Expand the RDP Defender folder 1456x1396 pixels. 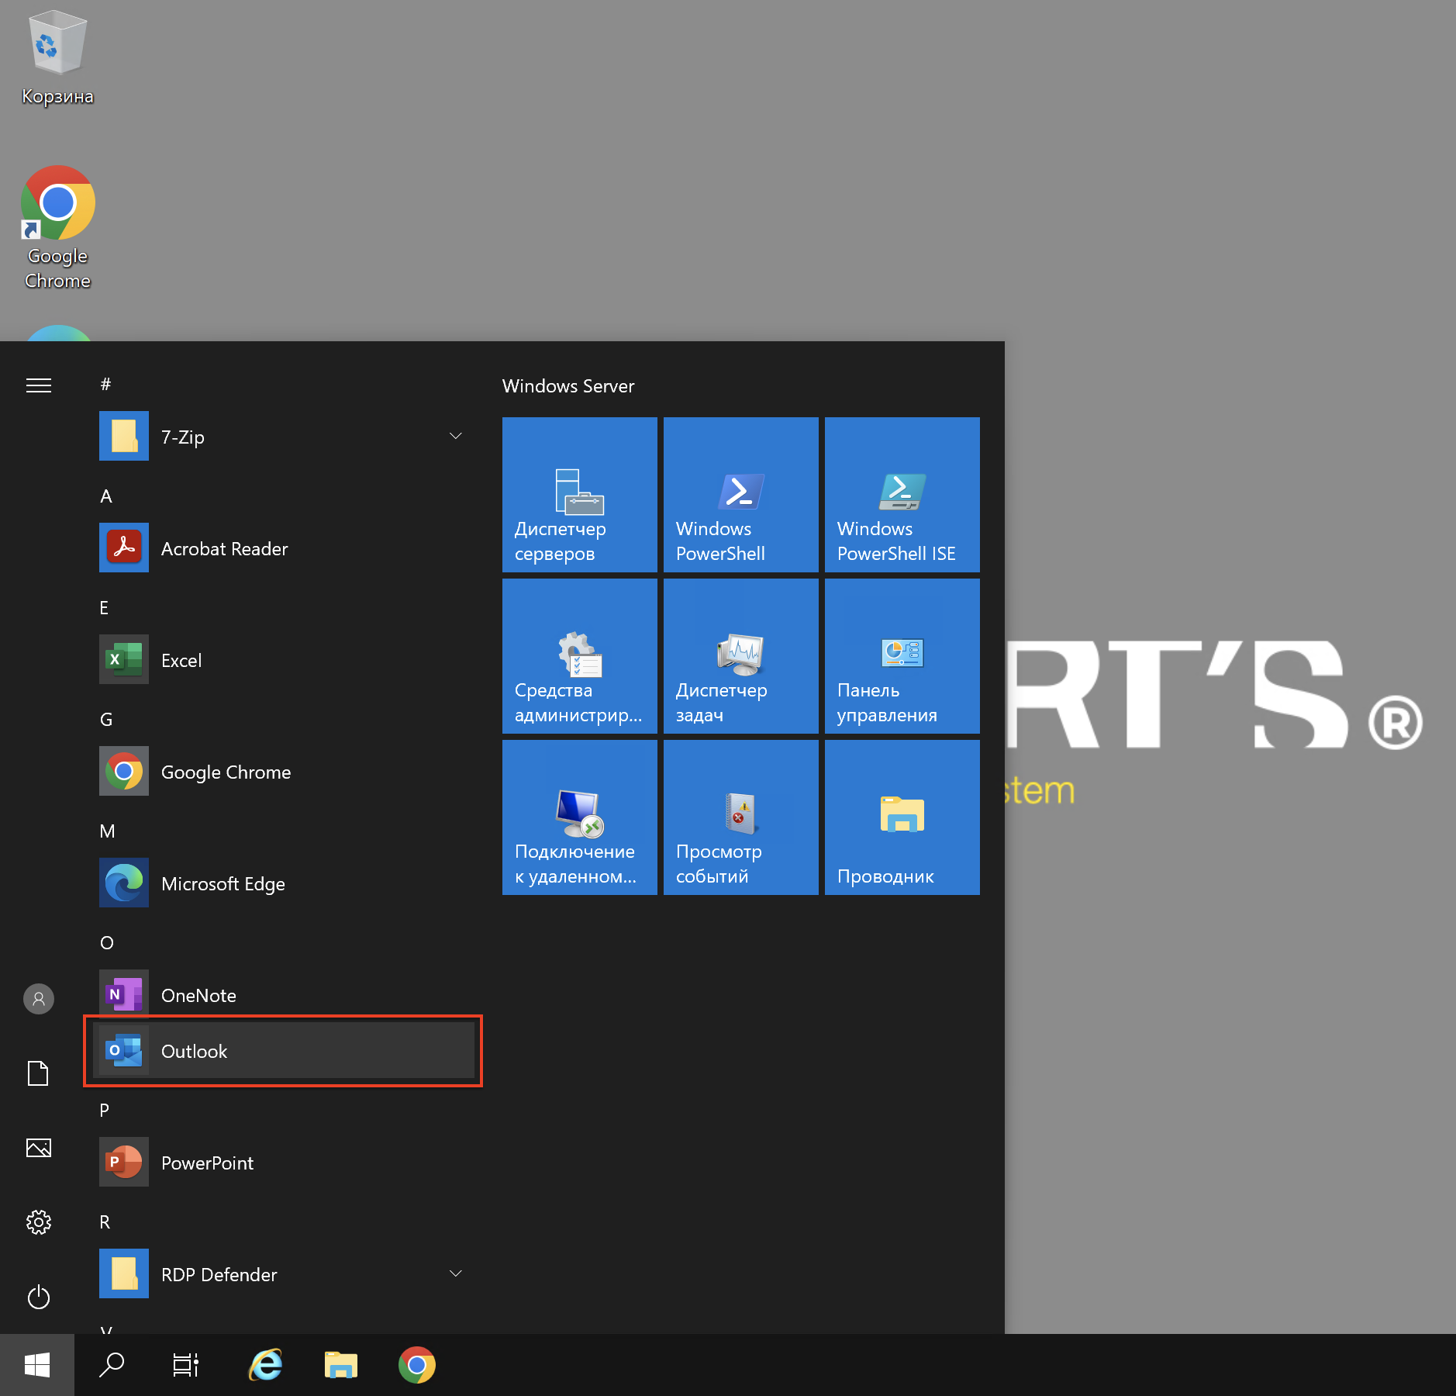[x=455, y=1274]
